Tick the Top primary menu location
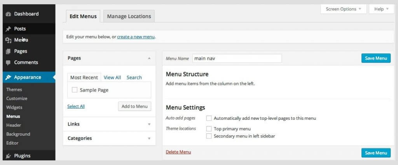 pos(209,129)
